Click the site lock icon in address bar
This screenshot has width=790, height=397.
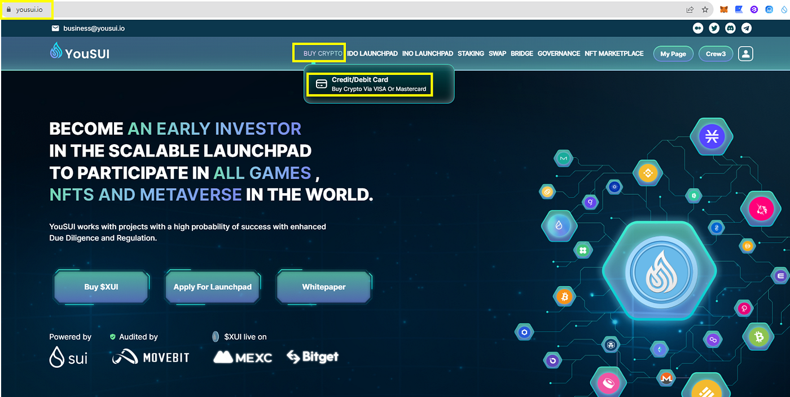coord(8,10)
